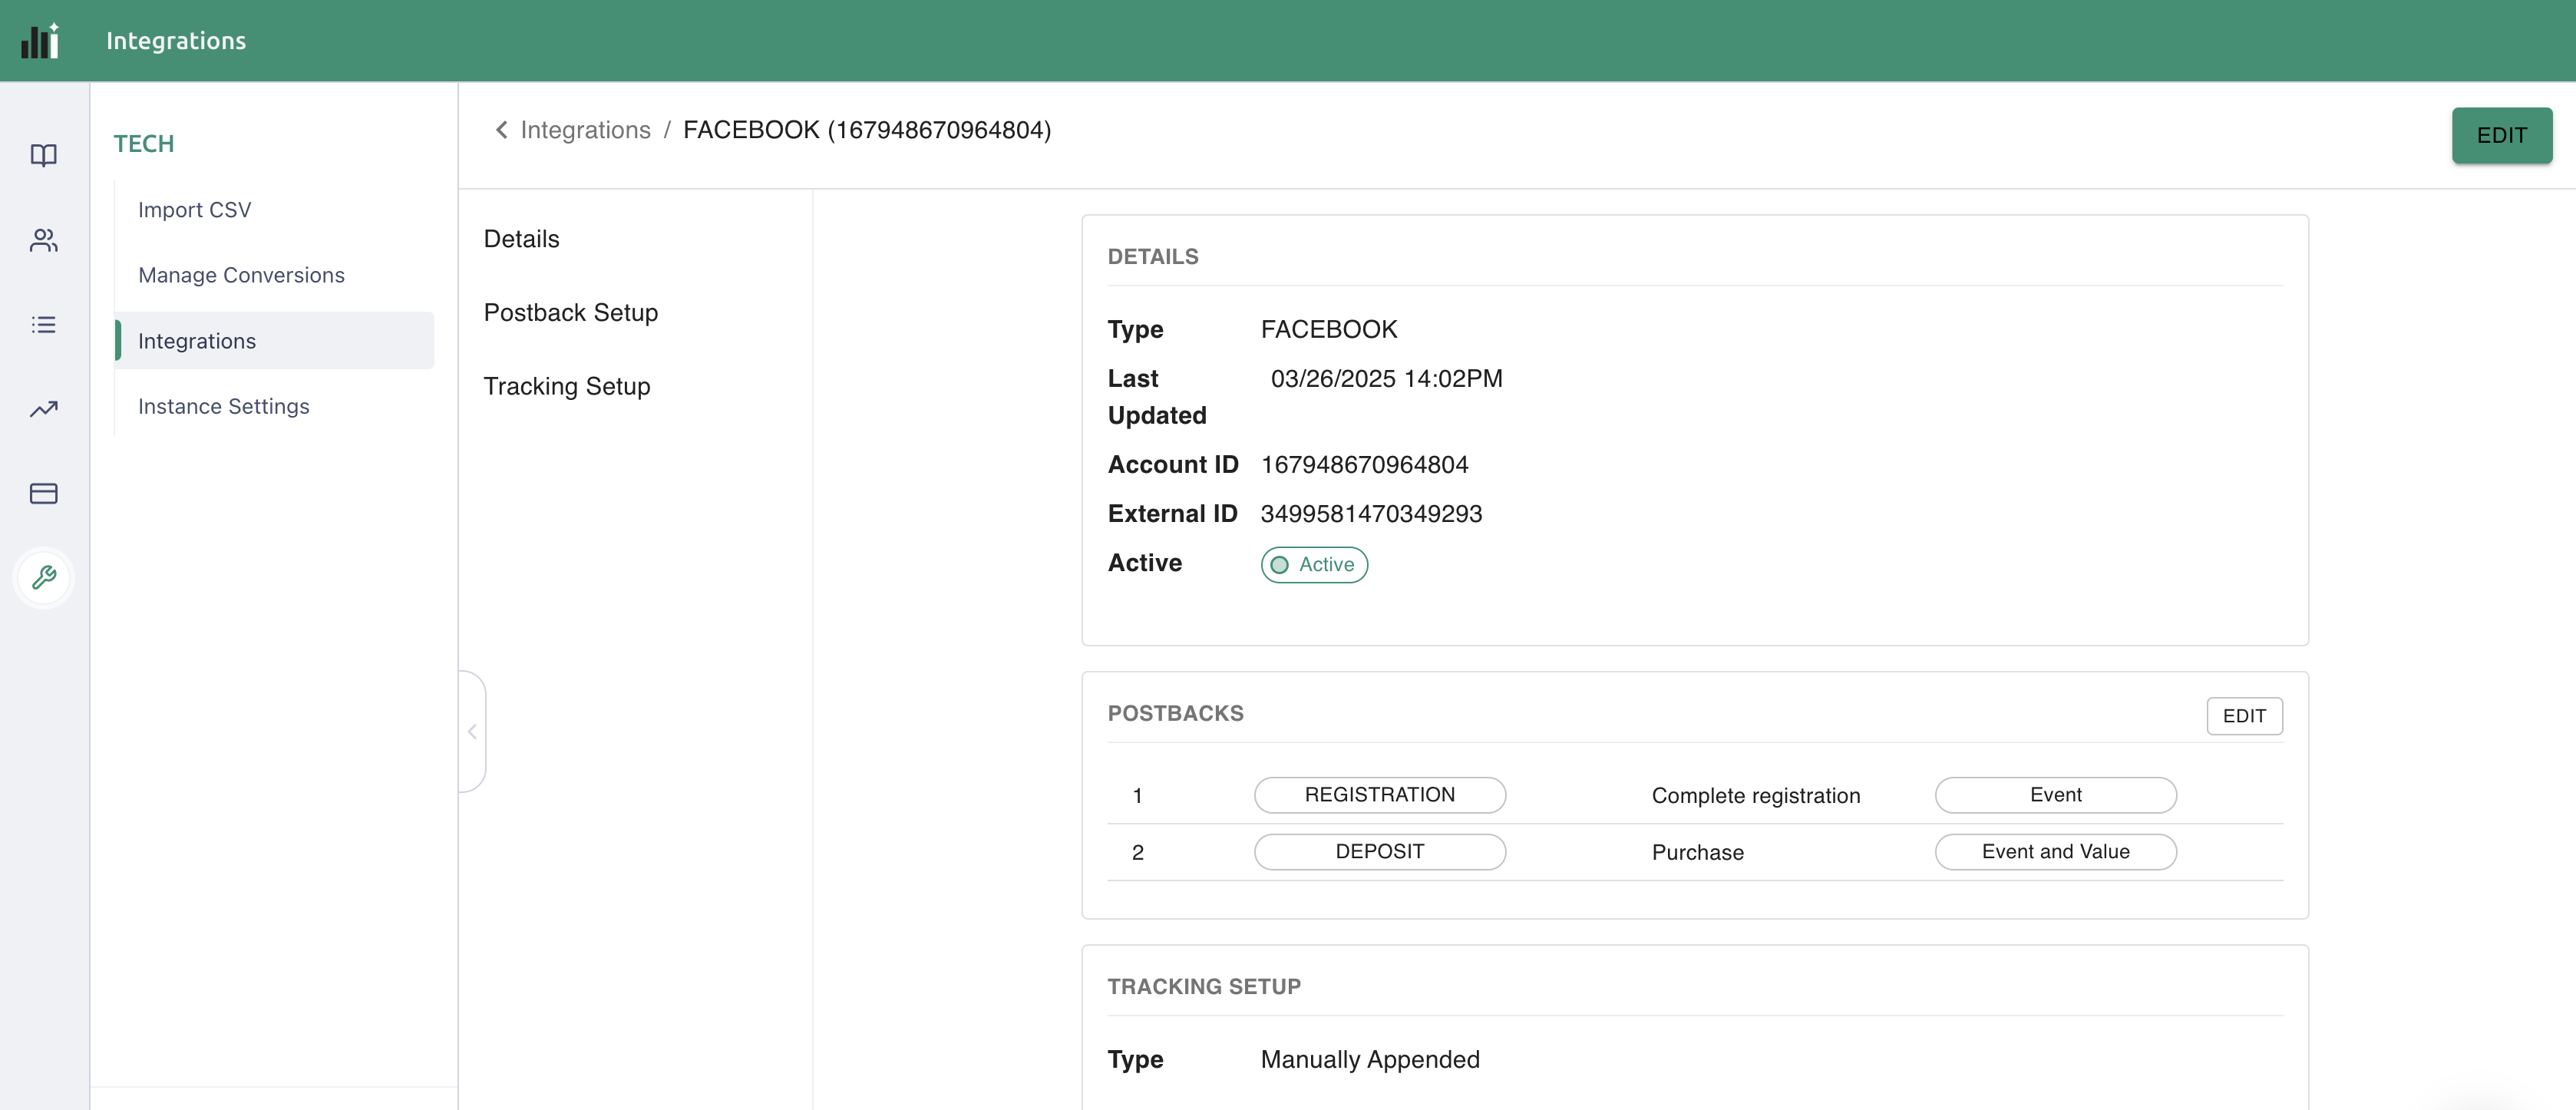This screenshot has width=2576, height=1110.
Task: Click the back chevron beside Integrations breadcrumb
Action: (501, 130)
